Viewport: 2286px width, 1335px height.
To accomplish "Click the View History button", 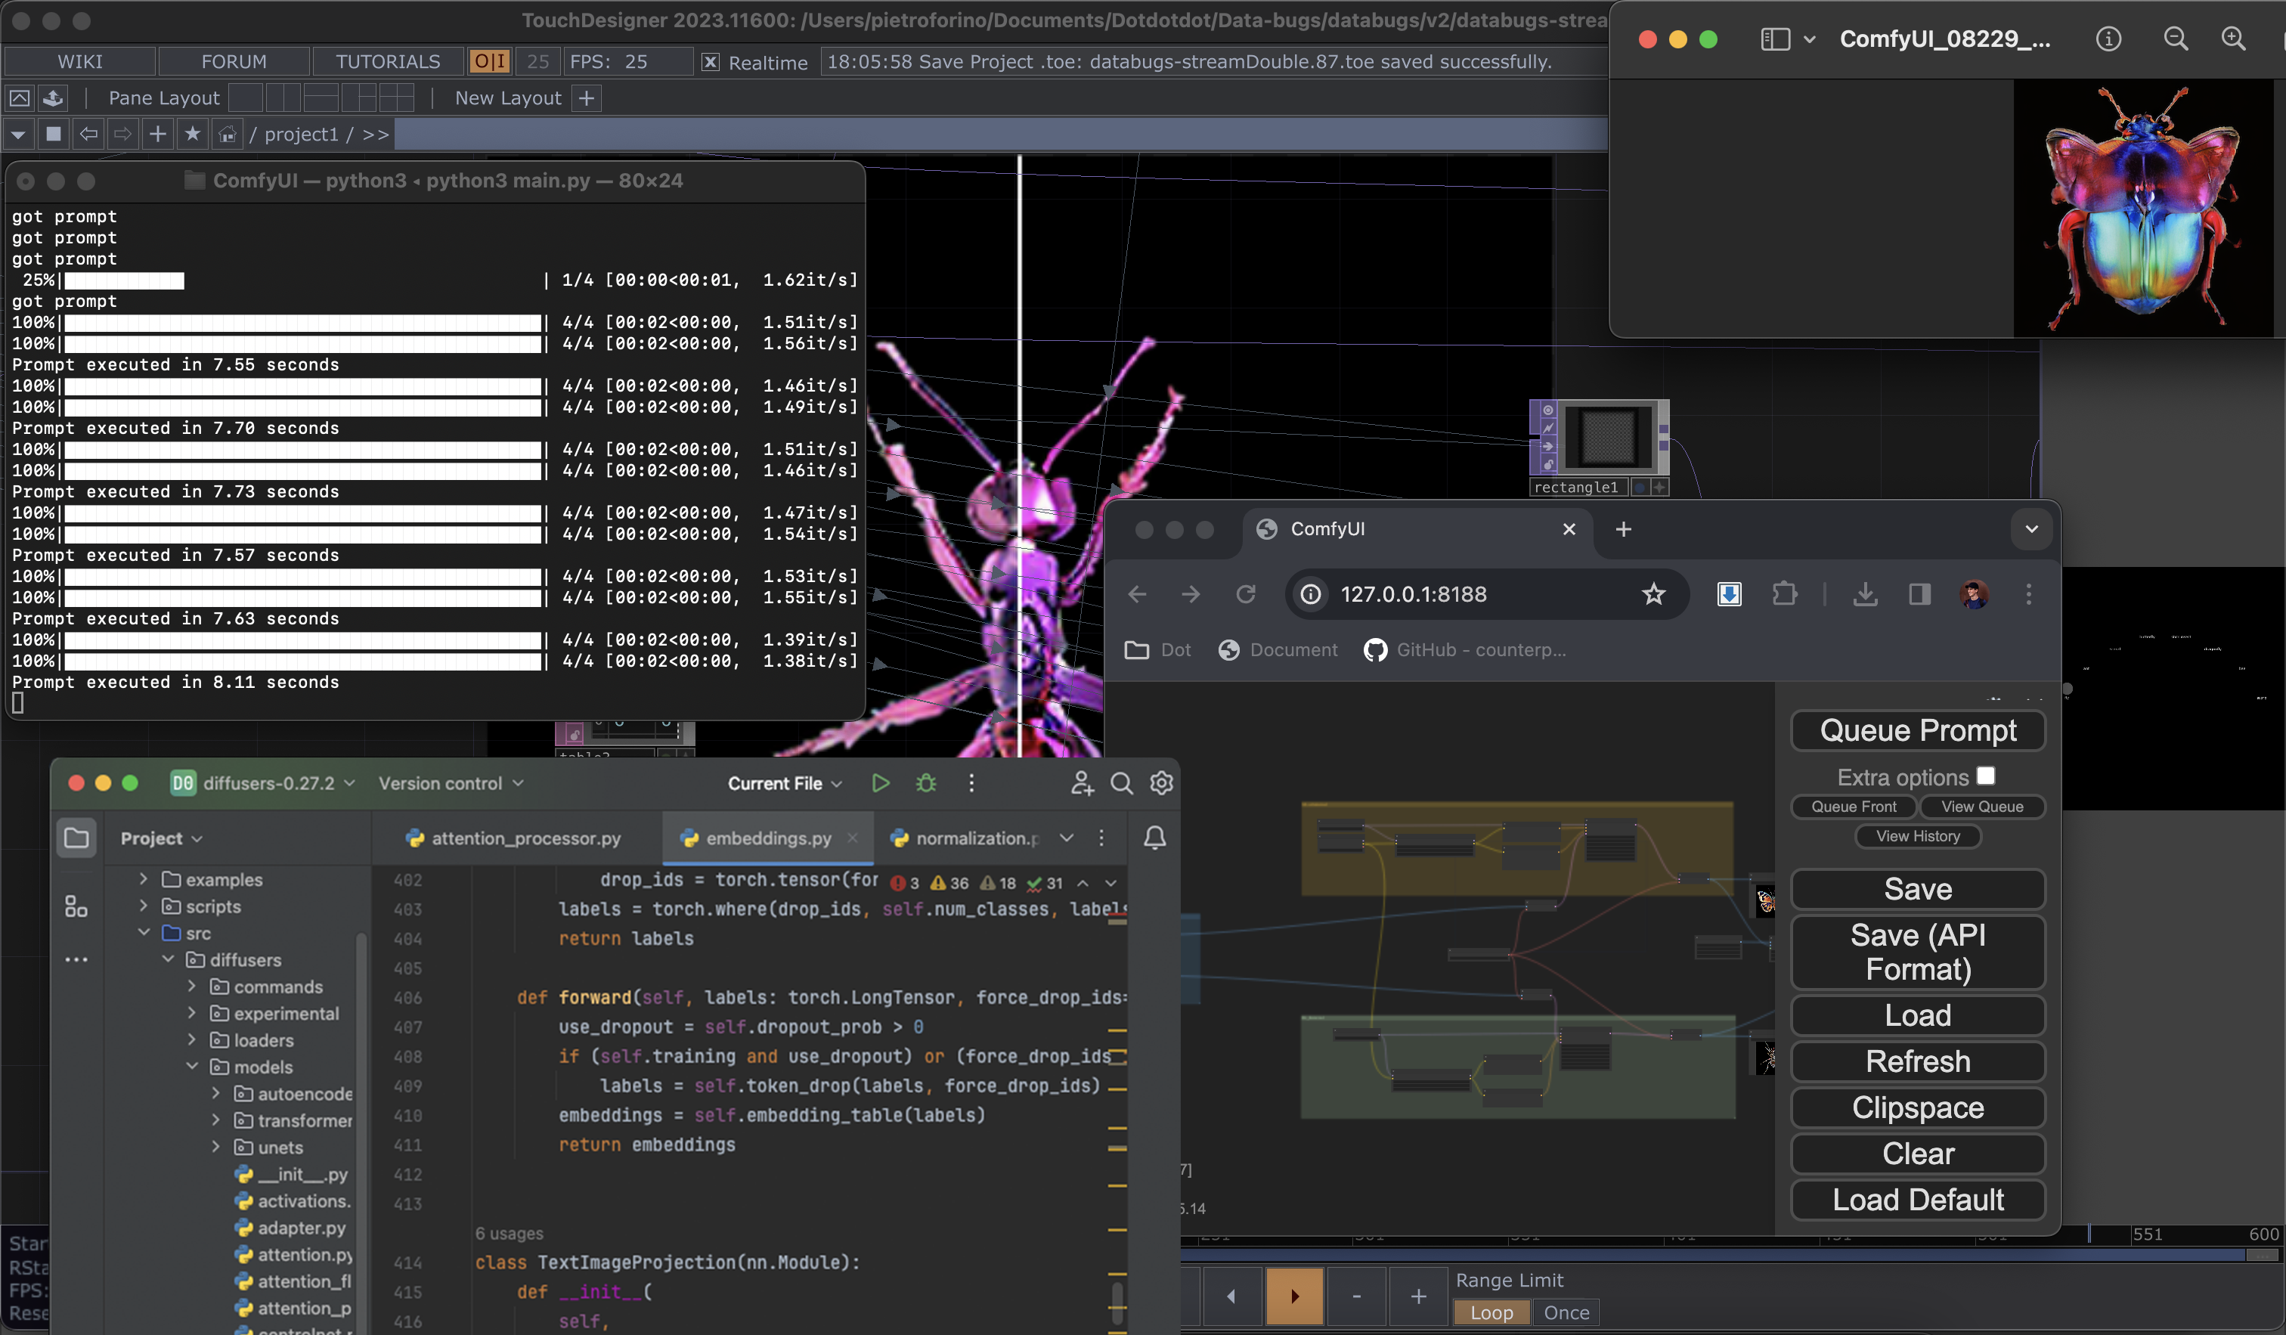I will pyautogui.click(x=1918, y=836).
